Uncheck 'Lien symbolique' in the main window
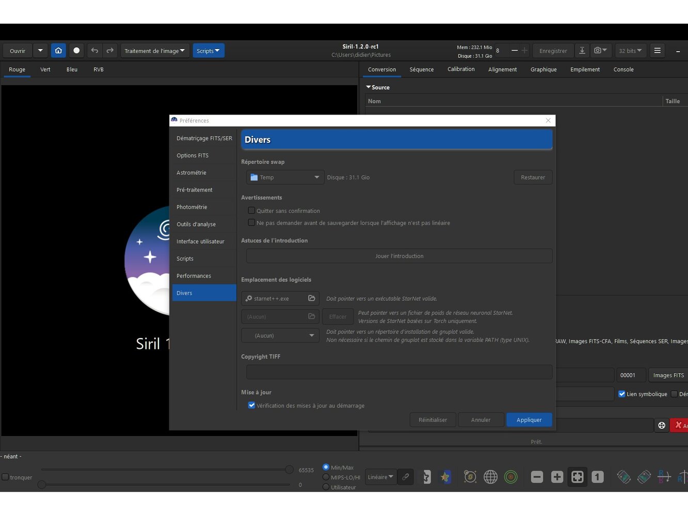 (621, 394)
